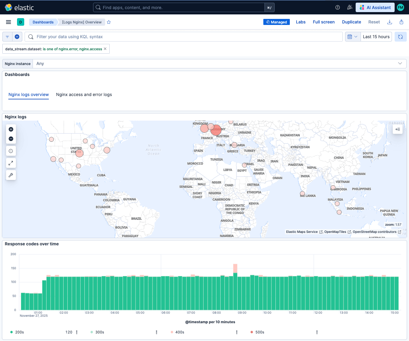409x341 pixels.
Task: Click the map zoom in button
Action: point(11,129)
